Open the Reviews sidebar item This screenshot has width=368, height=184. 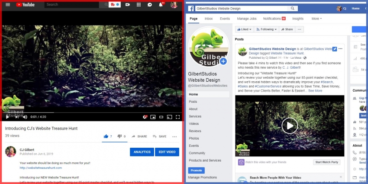tap(195, 131)
